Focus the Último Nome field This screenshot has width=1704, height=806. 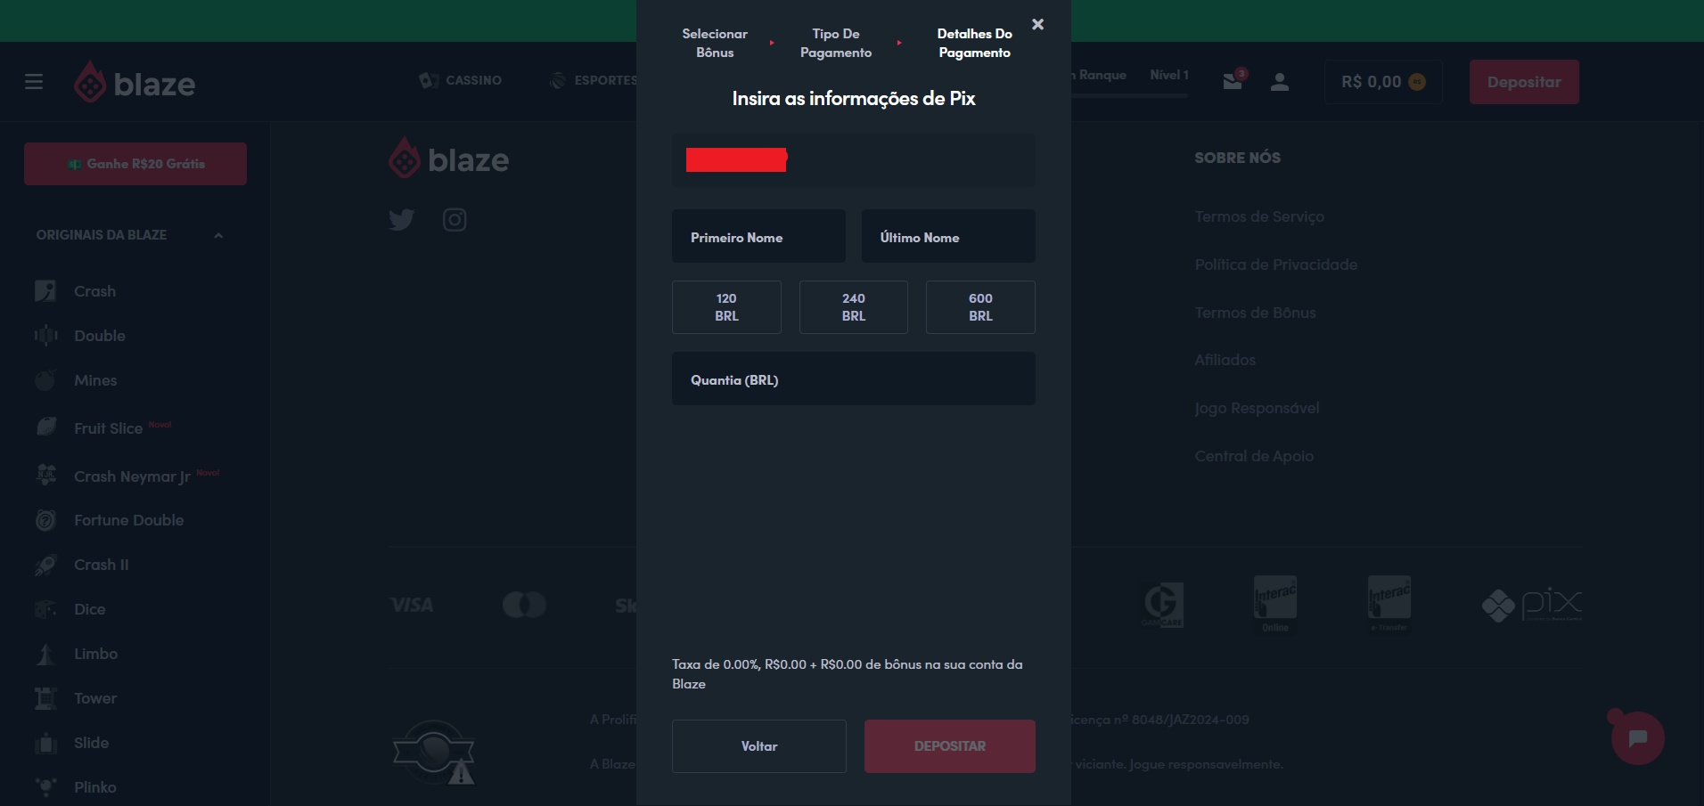tap(948, 236)
